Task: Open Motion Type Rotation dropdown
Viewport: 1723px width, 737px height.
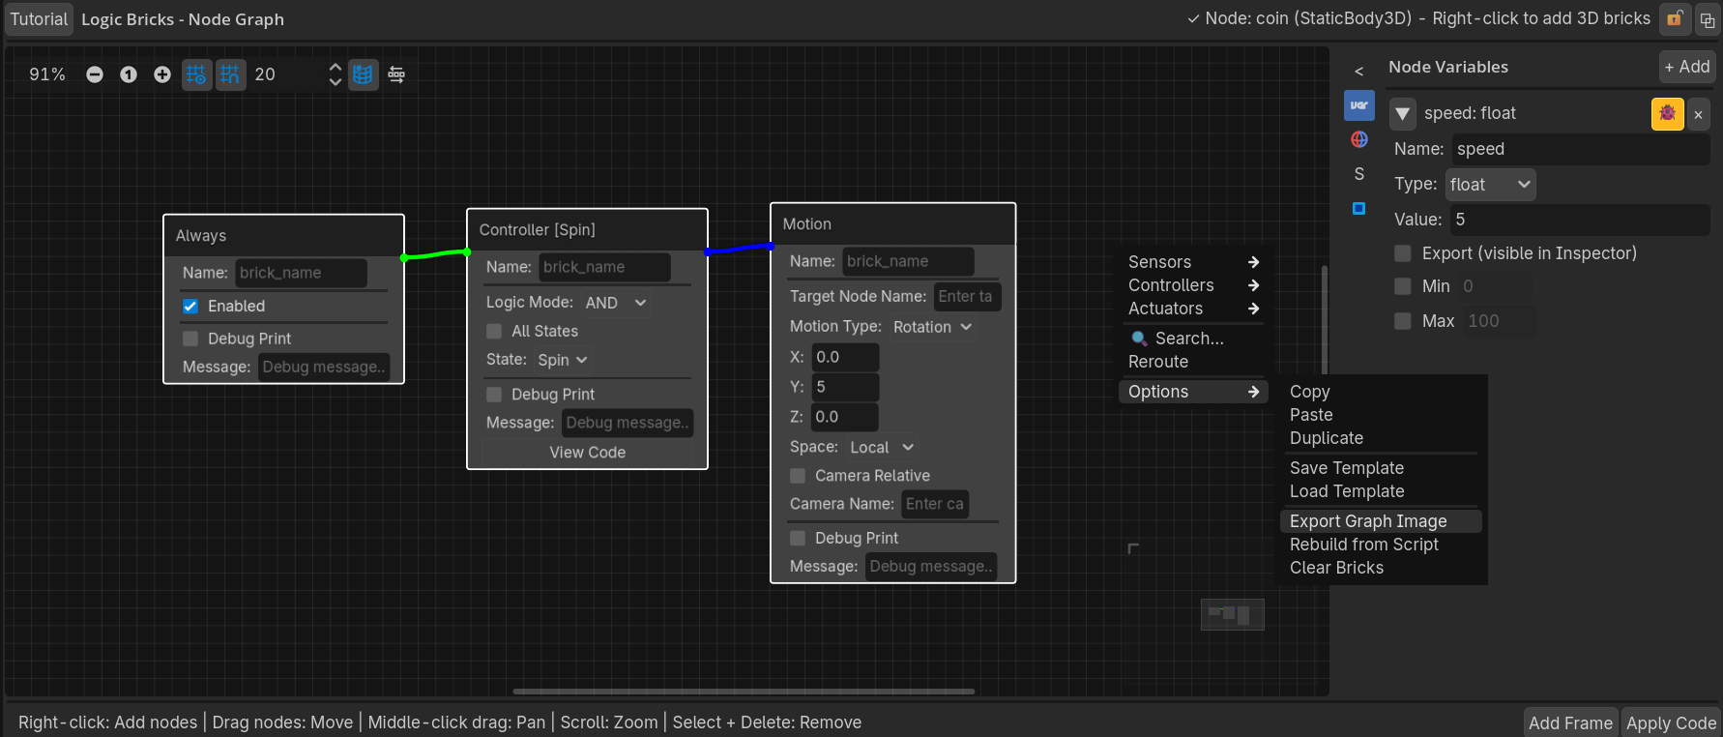Action: coord(932,327)
